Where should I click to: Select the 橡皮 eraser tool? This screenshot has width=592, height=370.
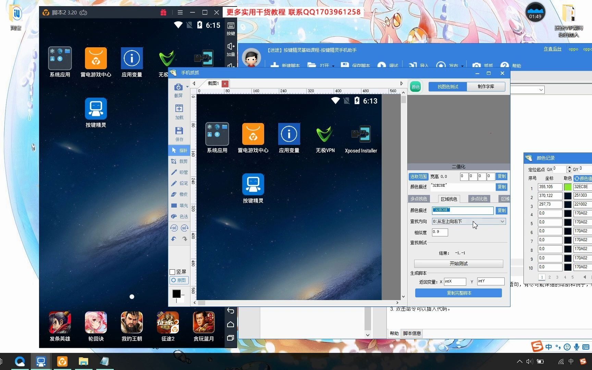coord(179,194)
